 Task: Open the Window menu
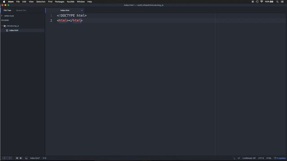click(81, 2)
